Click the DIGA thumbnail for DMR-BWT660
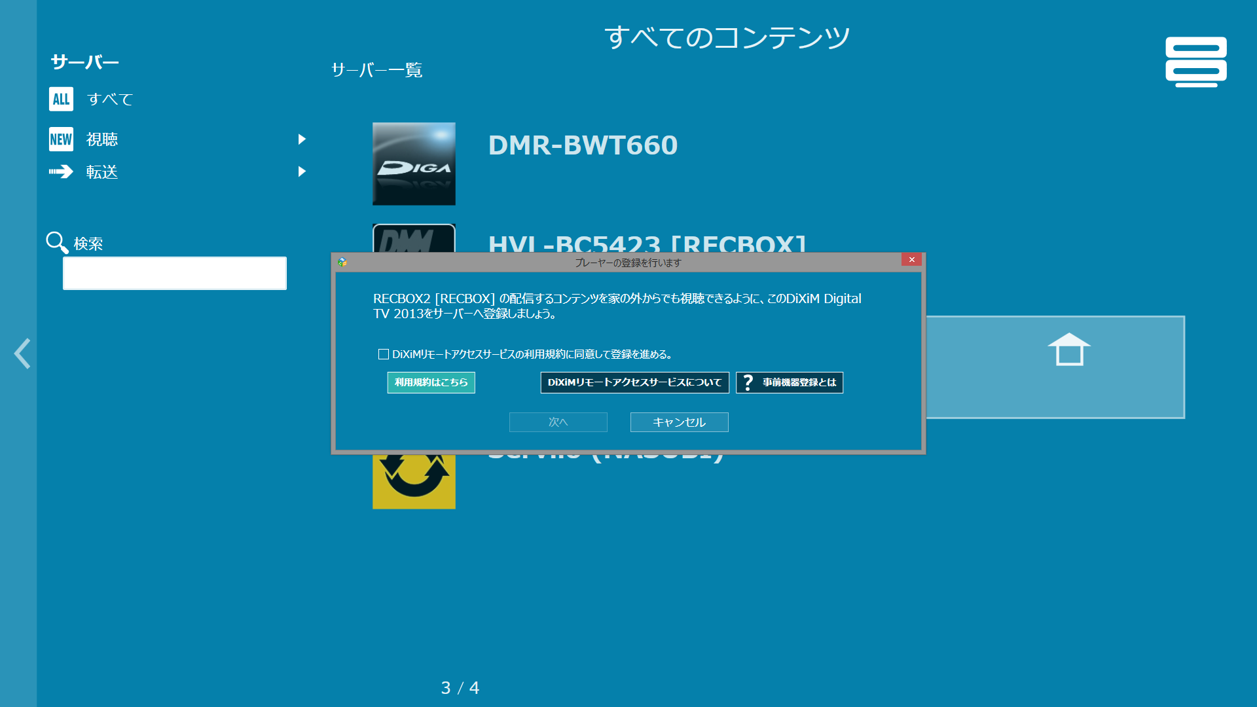This screenshot has height=707, width=1257. point(414,164)
